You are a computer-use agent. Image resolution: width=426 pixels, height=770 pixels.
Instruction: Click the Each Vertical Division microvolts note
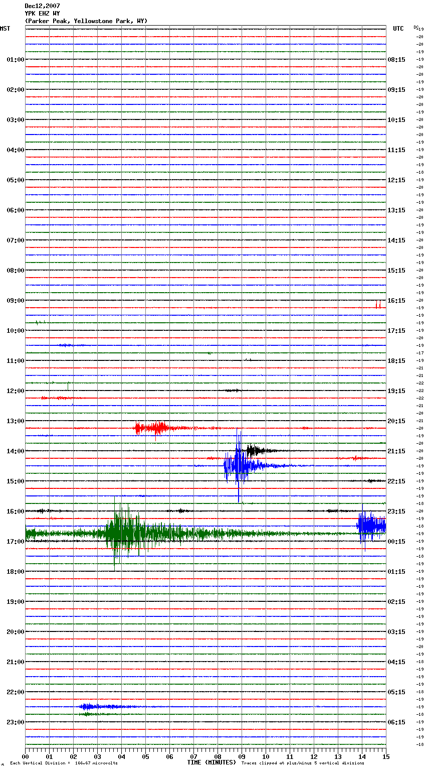(x=64, y=763)
